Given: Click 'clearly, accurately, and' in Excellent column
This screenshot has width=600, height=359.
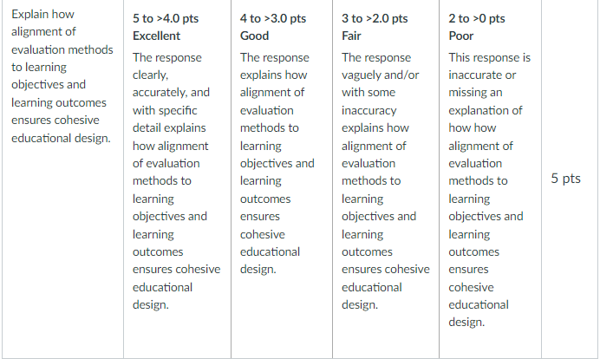Looking at the screenshot, I should [171, 84].
